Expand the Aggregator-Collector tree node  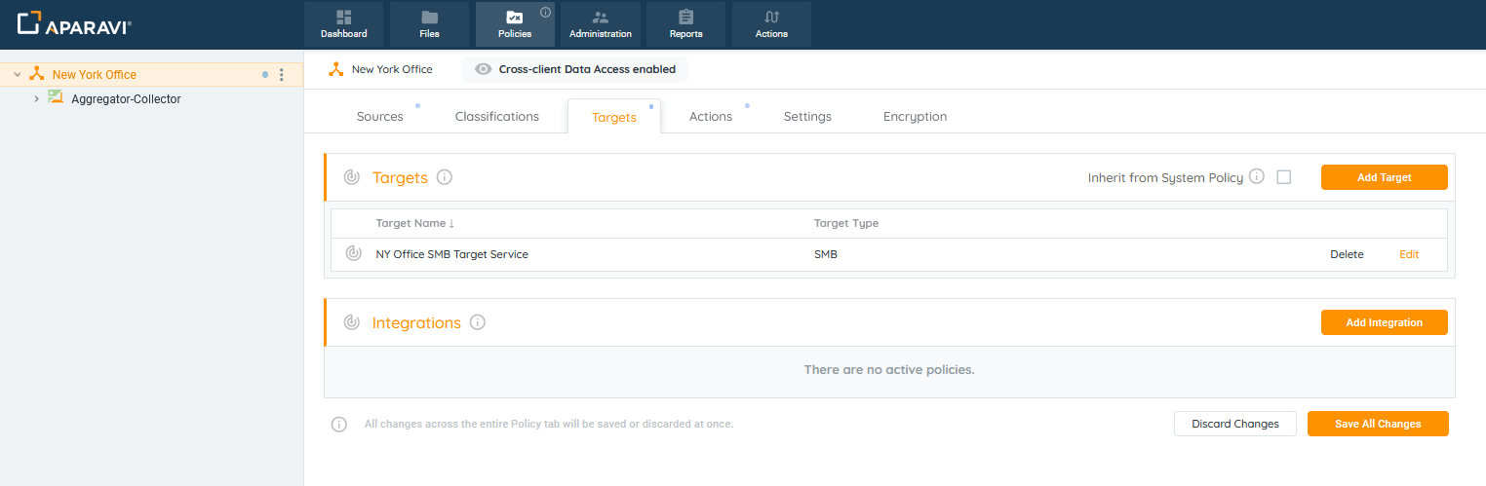[36, 99]
